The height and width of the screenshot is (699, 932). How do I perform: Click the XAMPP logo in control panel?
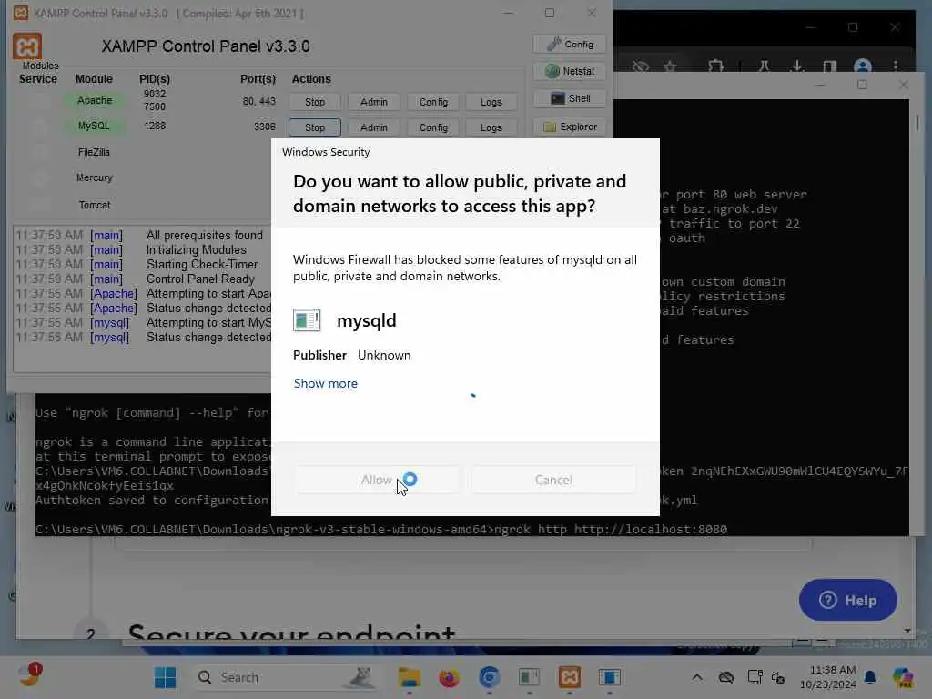tap(27, 46)
